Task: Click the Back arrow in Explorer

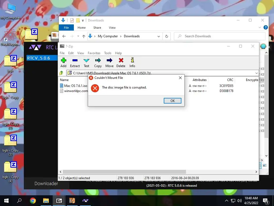Action: [x=64, y=36]
